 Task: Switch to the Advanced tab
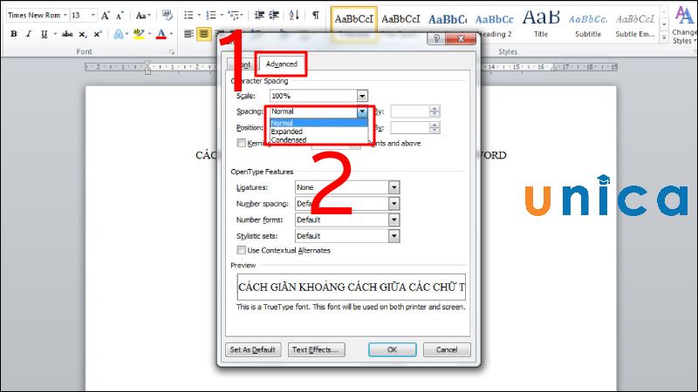[x=281, y=64]
